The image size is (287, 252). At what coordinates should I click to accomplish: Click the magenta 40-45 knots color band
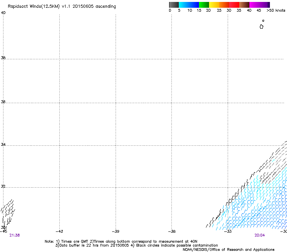[x=254, y=5]
